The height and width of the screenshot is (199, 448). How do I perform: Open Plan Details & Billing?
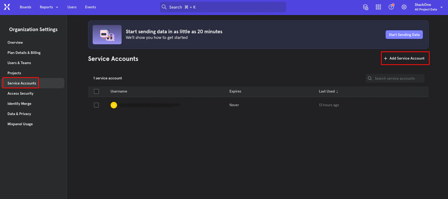click(x=24, y=53)
